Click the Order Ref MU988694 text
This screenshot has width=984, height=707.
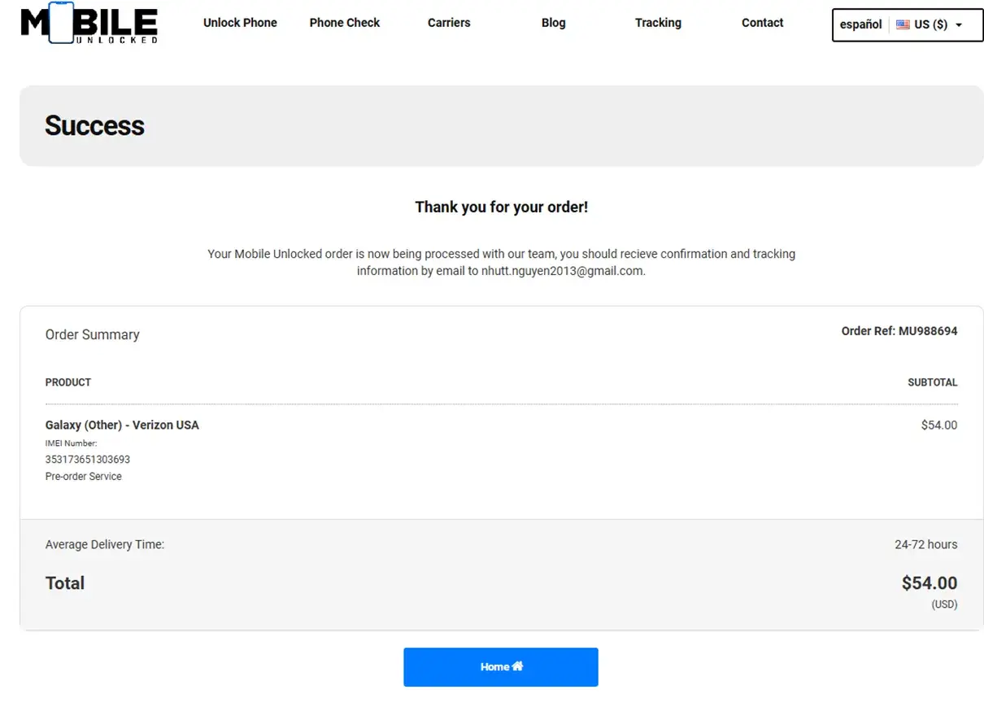(899, 331)
